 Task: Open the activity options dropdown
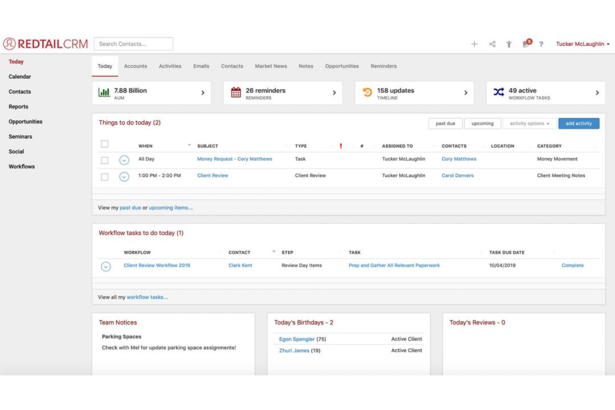[x=529, y=123]
